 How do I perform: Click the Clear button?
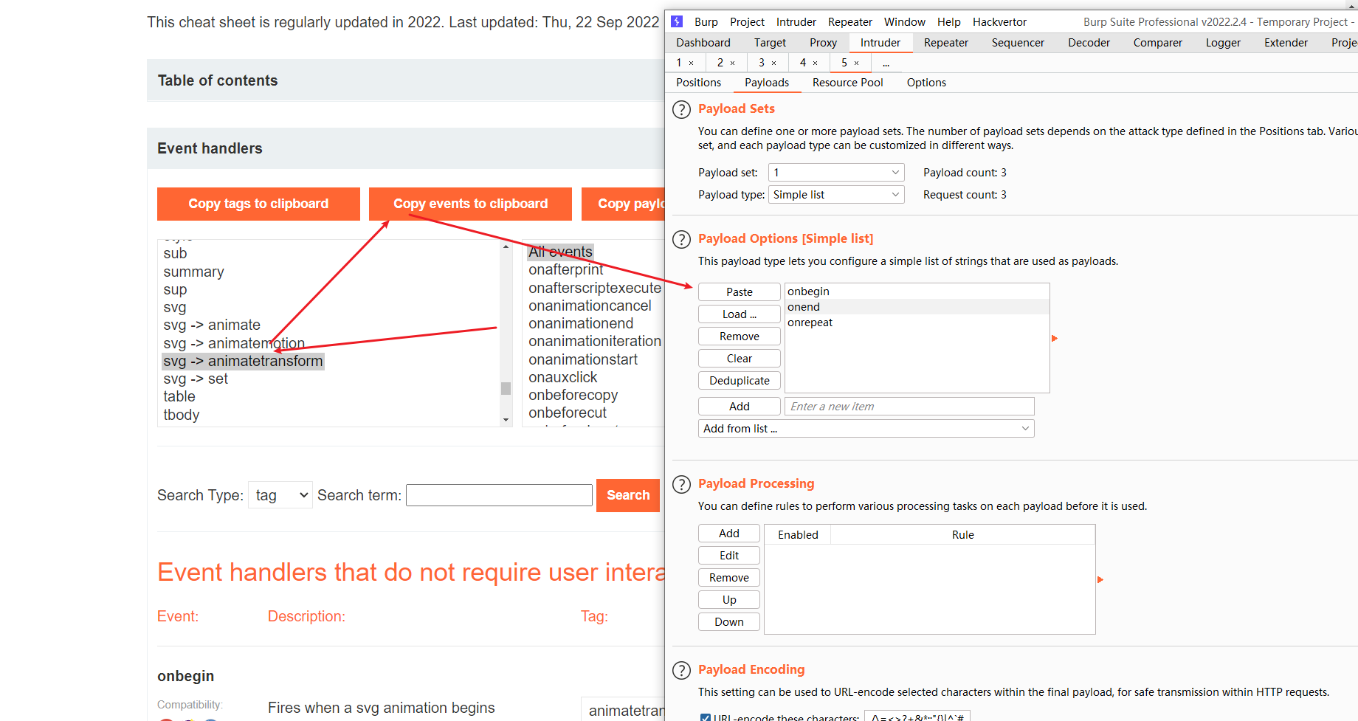[739, 359]
